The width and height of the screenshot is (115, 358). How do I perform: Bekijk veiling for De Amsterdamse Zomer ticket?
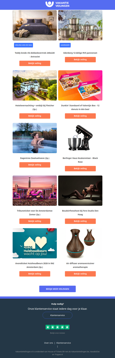pyautogui.click(x=35, y=221)
